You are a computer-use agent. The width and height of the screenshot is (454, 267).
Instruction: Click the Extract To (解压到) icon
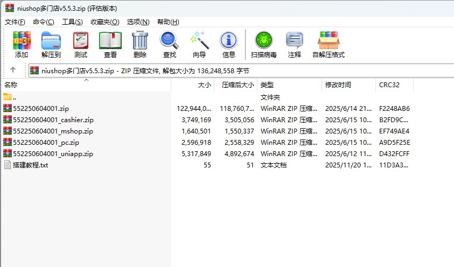(x=51, y=44)
